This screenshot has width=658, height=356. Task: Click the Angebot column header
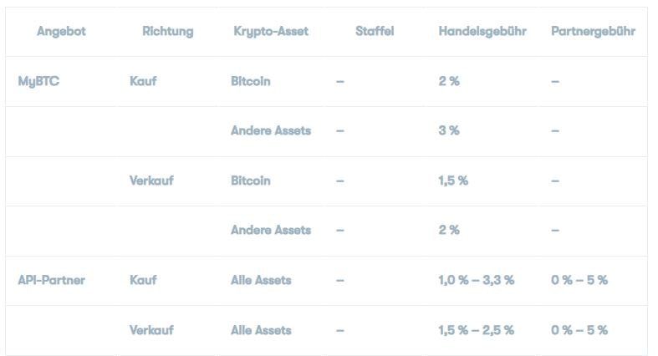point(61,32)
